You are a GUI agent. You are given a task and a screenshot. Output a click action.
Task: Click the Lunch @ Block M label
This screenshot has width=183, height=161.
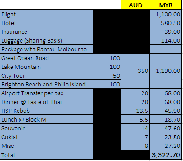47,119
